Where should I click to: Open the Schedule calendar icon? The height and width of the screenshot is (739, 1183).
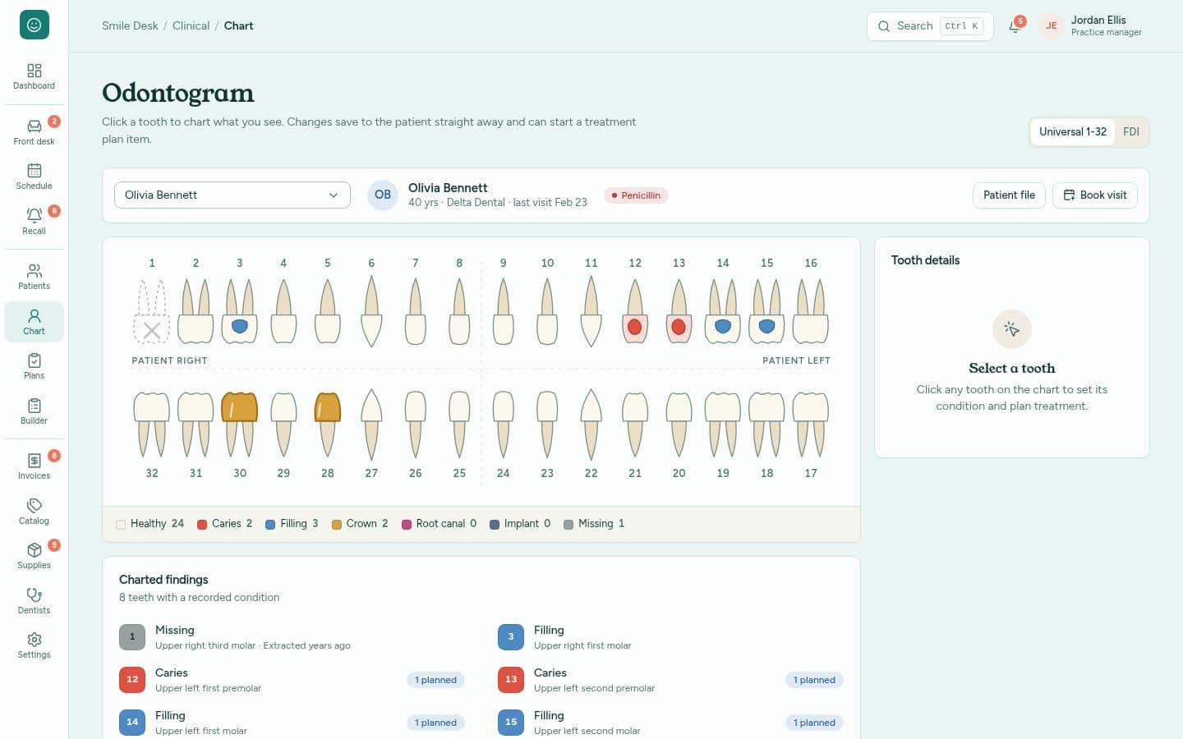34,177
